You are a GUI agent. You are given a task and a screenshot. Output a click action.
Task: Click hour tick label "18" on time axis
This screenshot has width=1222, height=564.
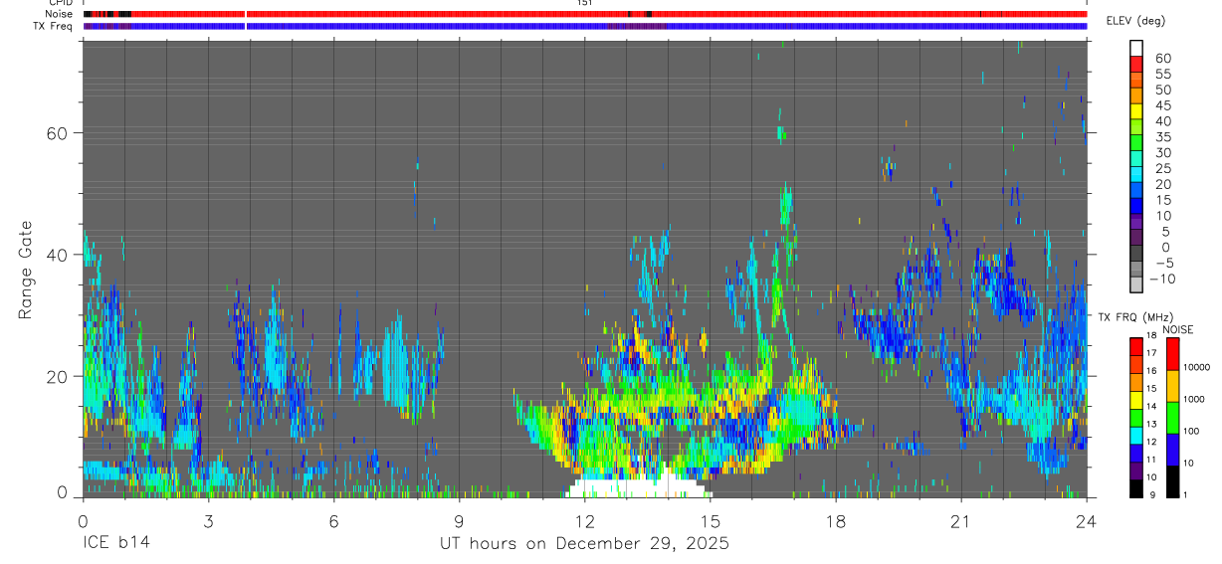tap(835, 521)
